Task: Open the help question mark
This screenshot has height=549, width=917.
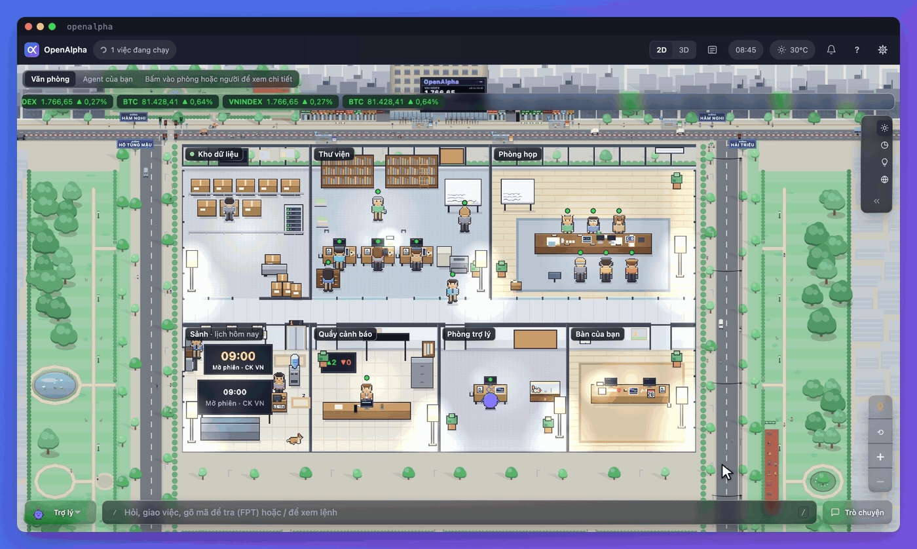Action: coord(857,50)
